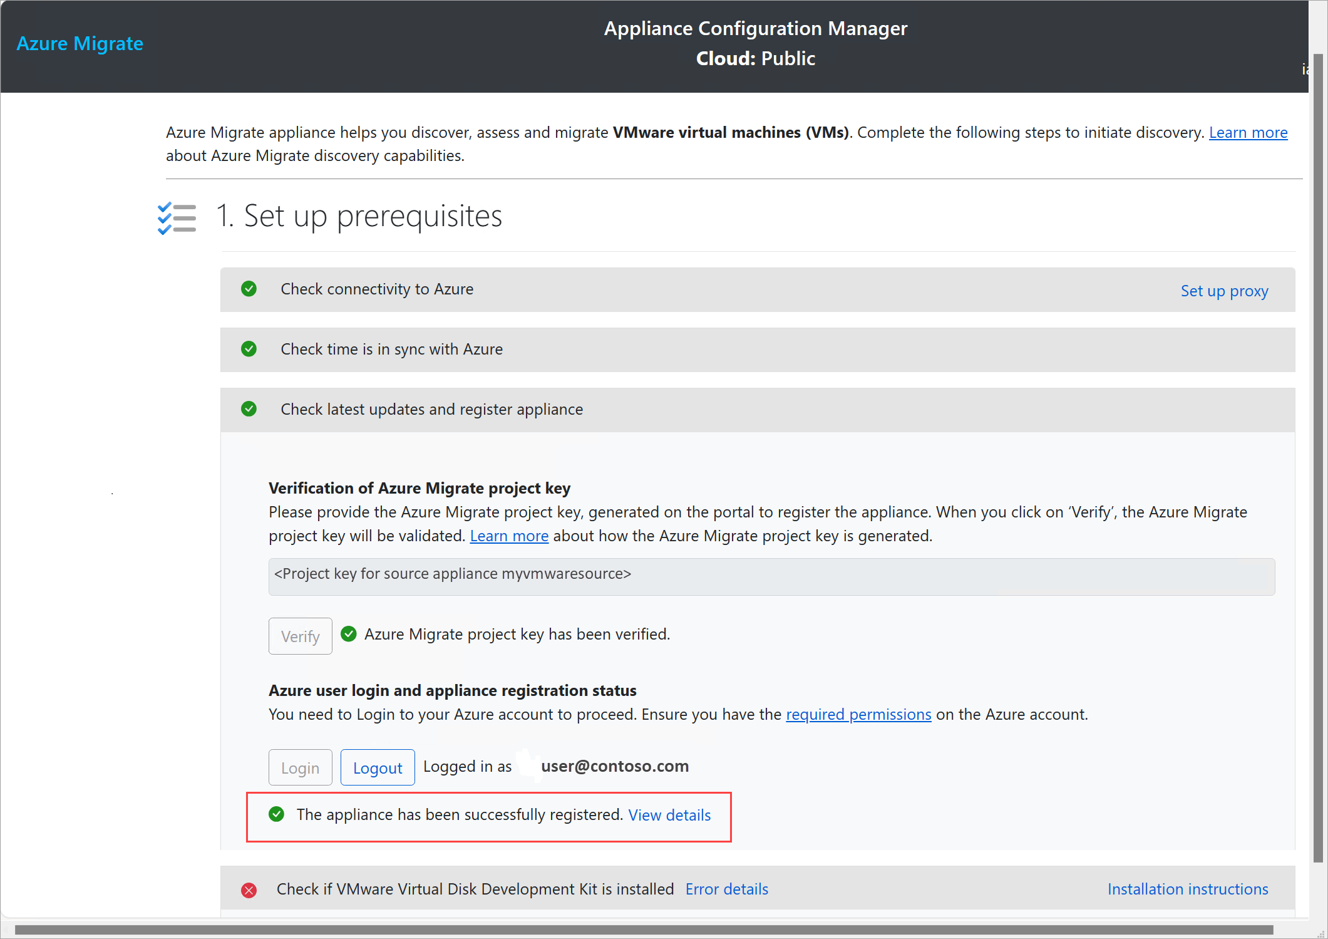Expand the Check connectivity to Azure row
This screenshot has height=939, width=1328.
click(377, 289)
